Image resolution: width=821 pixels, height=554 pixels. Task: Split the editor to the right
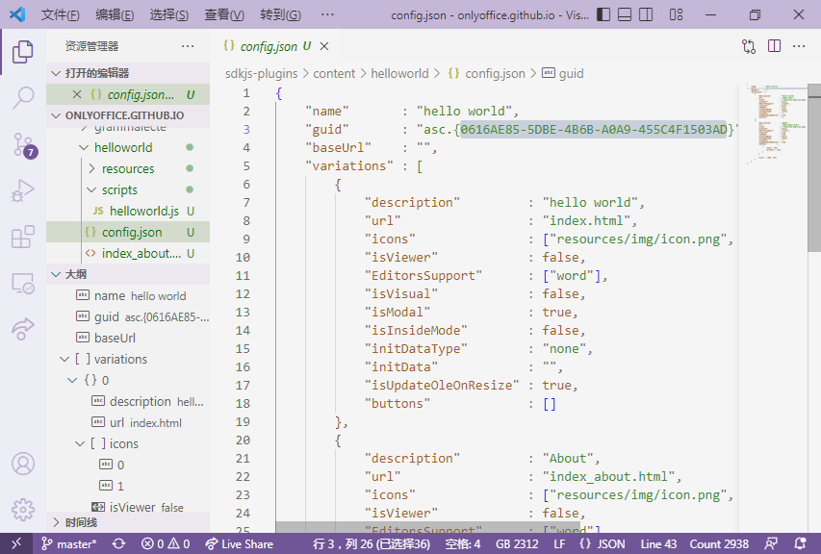point(774,46)
